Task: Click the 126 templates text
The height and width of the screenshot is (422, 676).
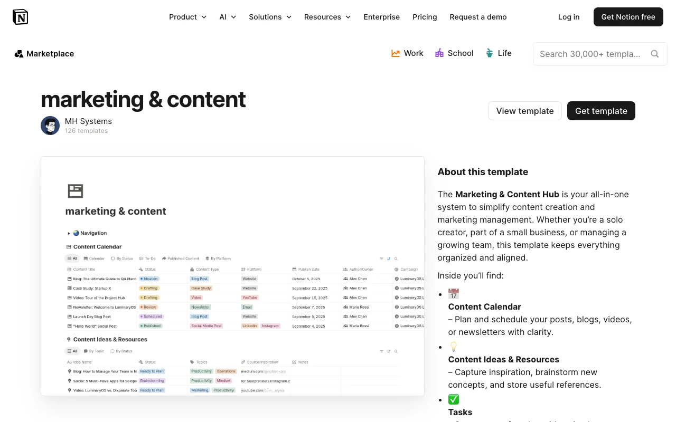Action: tap(86, 131)
